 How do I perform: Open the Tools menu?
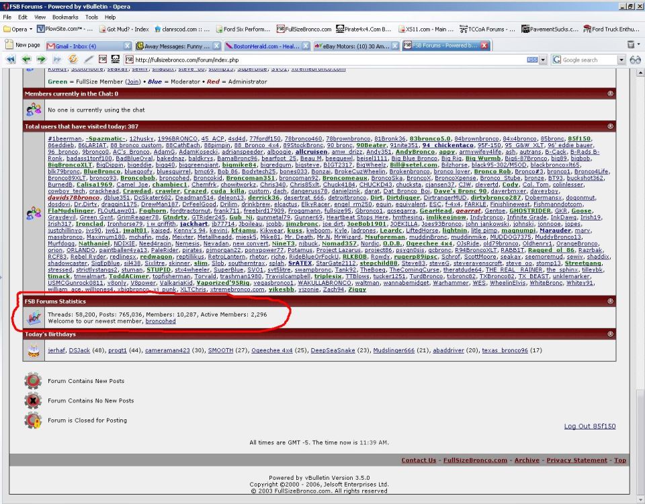pos(91,17)
